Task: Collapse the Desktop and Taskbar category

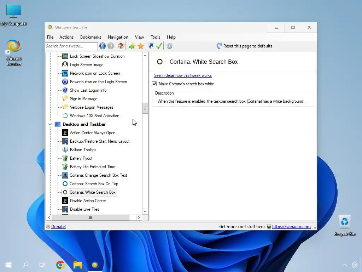Action: (50, 124)
